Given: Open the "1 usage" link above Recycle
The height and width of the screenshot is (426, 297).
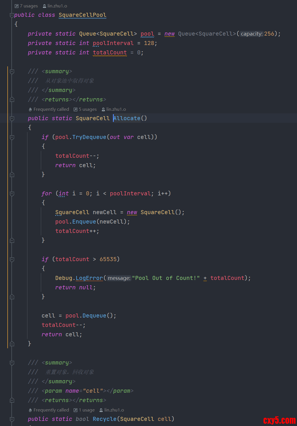Looking at the screenshot, I should 87,410.
